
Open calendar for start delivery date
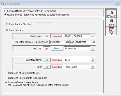(x=68, y=42)
